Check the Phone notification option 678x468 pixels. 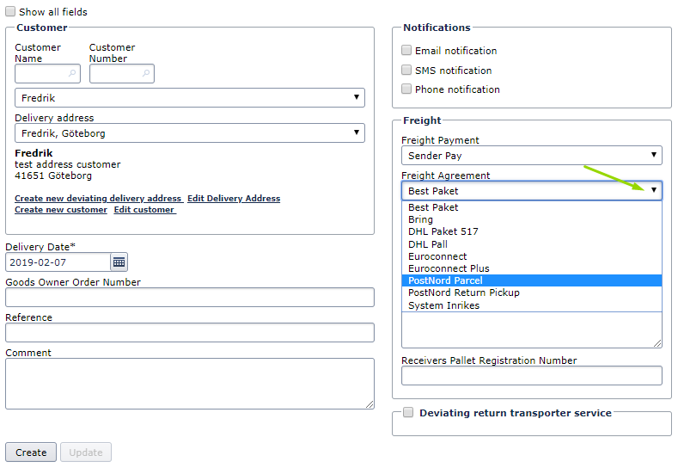[406, 89]
